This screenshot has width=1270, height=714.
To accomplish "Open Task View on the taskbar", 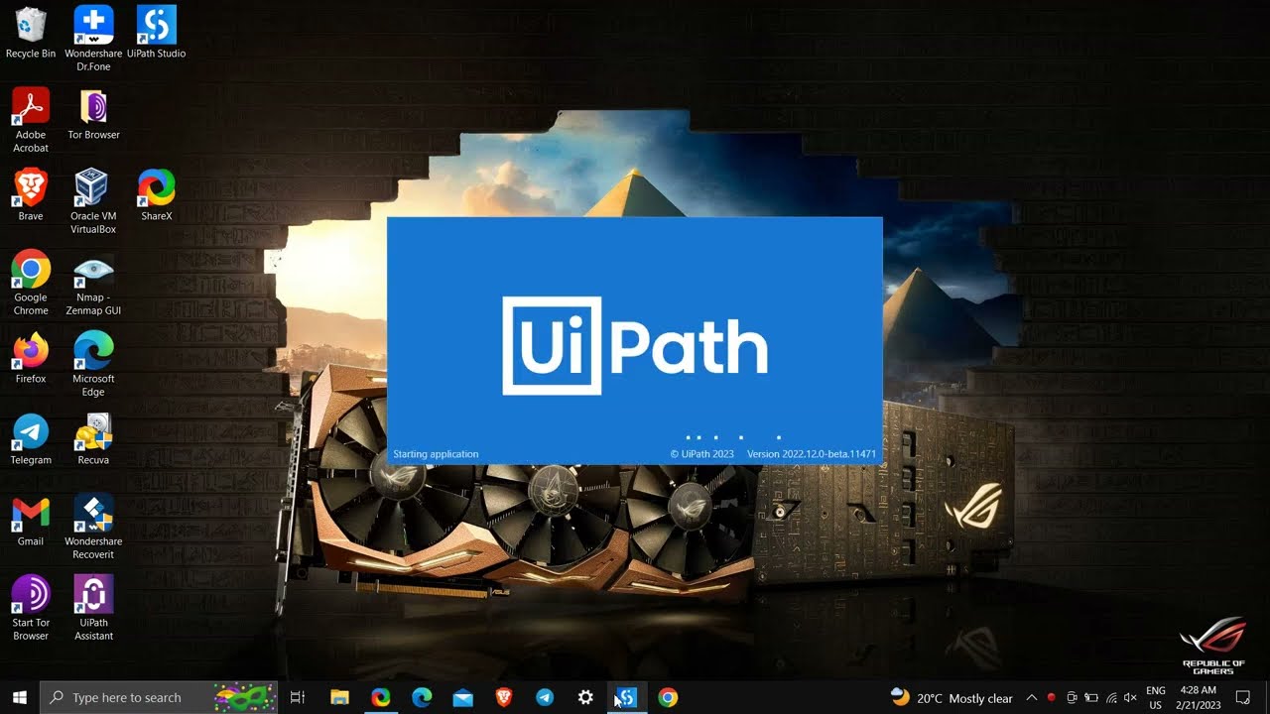I will point(297,697).
